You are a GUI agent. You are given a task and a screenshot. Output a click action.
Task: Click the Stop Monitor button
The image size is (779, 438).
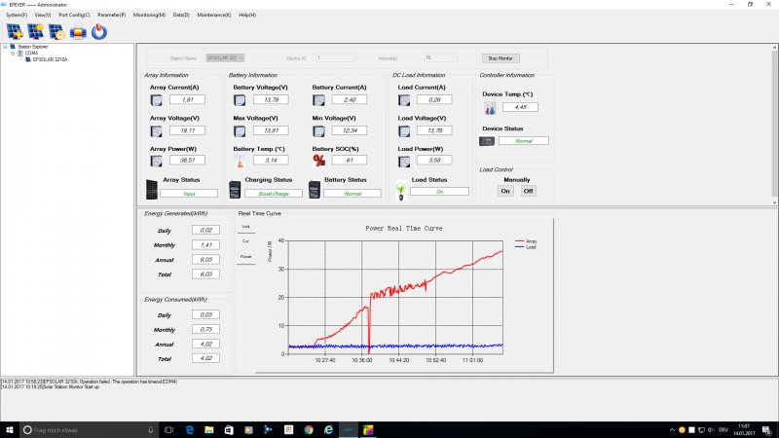click(x=501, y=58)
